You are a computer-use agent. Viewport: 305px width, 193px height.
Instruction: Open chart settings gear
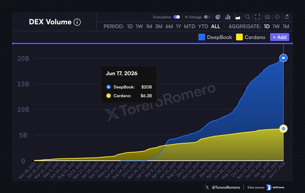[x=277, y=17]
